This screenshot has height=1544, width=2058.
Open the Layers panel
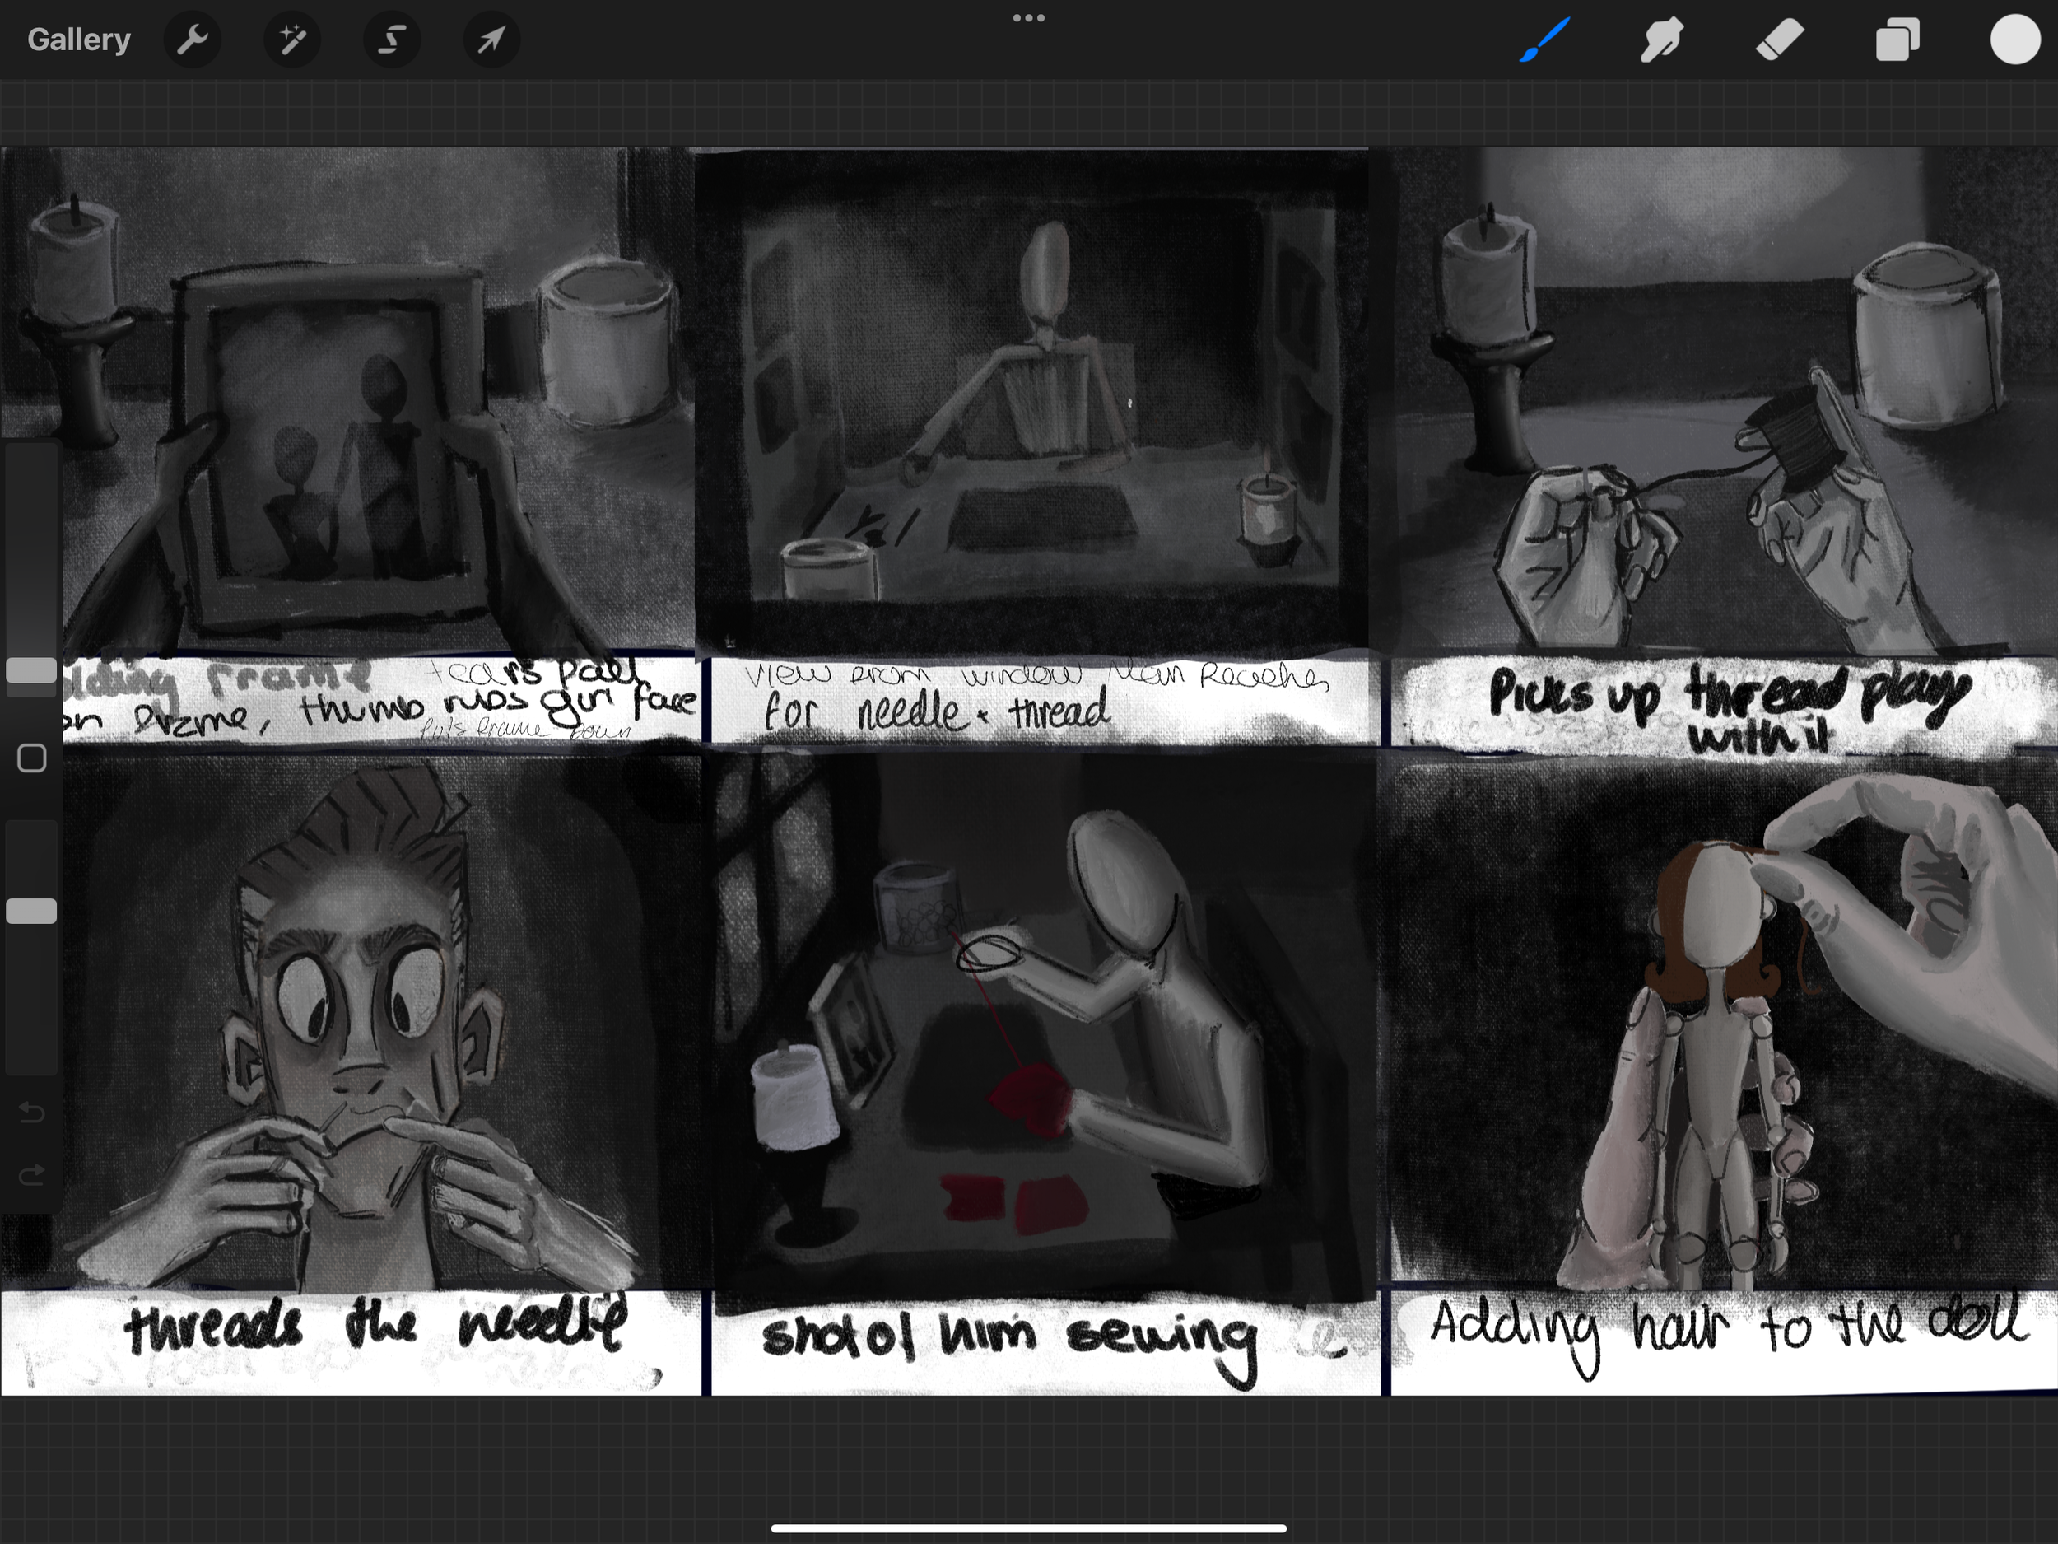pyautogui.click(x=1897, y=40)
